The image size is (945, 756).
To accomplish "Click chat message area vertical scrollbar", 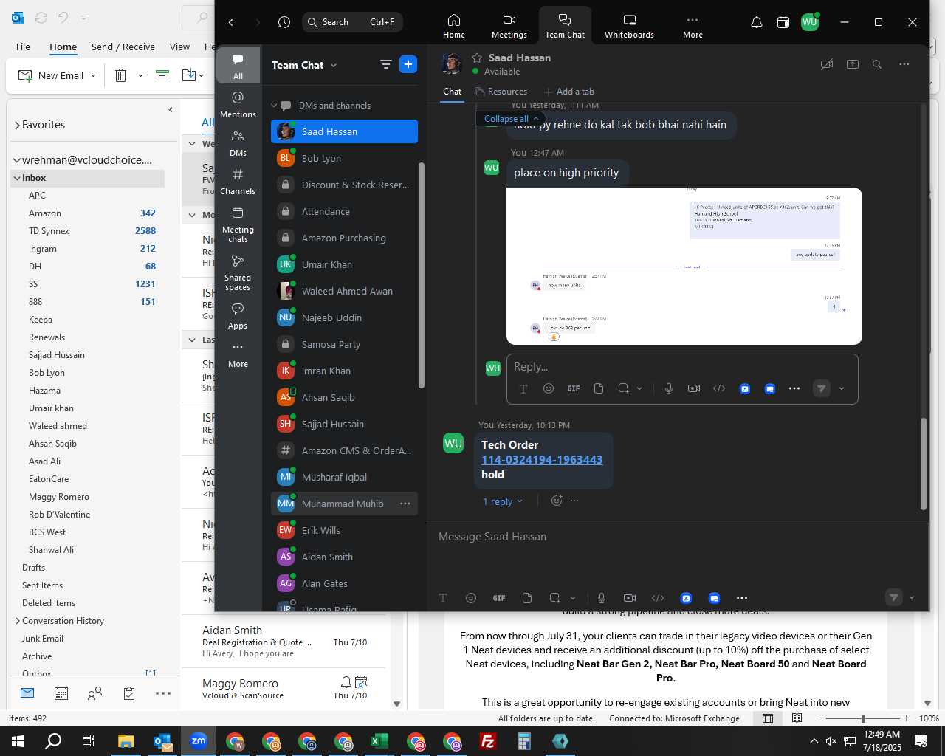I will pyautogui.click(x=923, y=464).
